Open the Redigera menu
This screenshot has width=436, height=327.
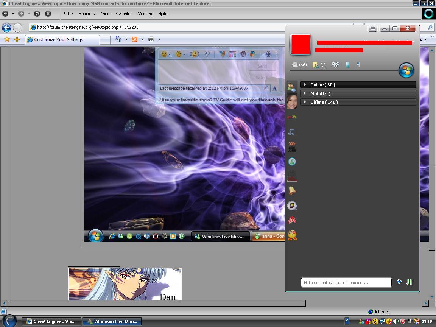pyautogui.click(x=87, y=14)
